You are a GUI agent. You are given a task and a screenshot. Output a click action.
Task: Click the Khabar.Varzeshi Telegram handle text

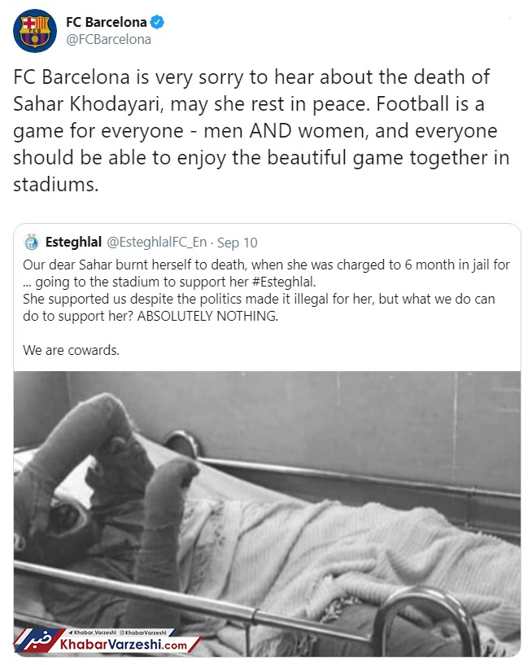pyautogui.click(x=95, y=632)
